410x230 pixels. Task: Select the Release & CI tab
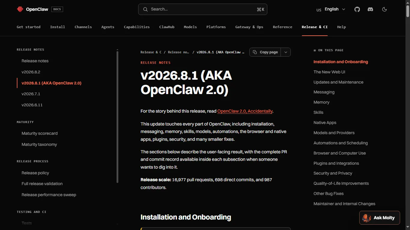315,27
